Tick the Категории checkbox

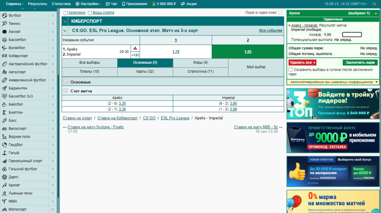(x=65, y=13)
